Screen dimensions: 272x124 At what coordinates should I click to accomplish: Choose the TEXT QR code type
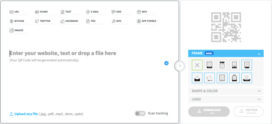coord(70,12)
